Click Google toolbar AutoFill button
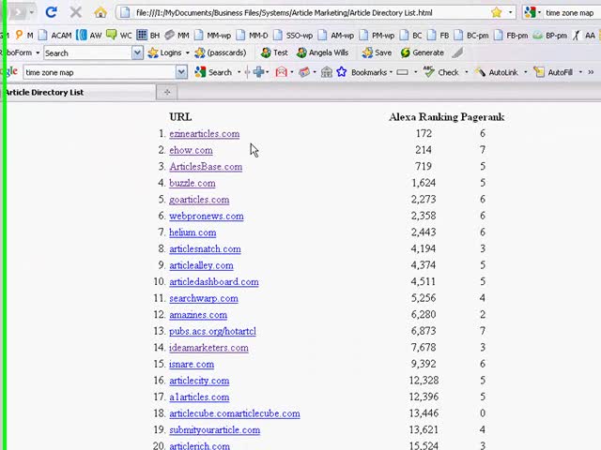The height and width of the screenshot is (450, 601). click(553, 72)
